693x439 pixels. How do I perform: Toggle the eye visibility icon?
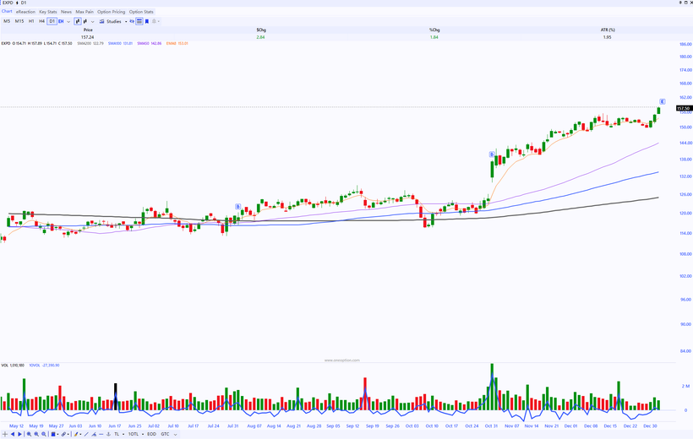point(132,21)
